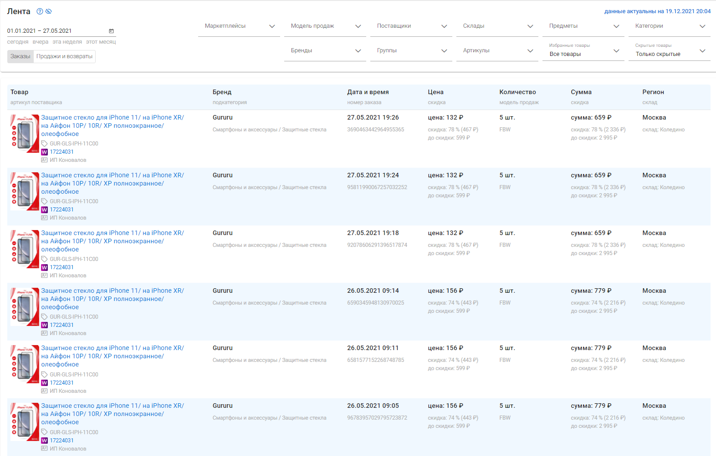This screenshot has width=716, height=456.
Task: Open the Бренды filter dropdown
Action: [x=325, y=51]
